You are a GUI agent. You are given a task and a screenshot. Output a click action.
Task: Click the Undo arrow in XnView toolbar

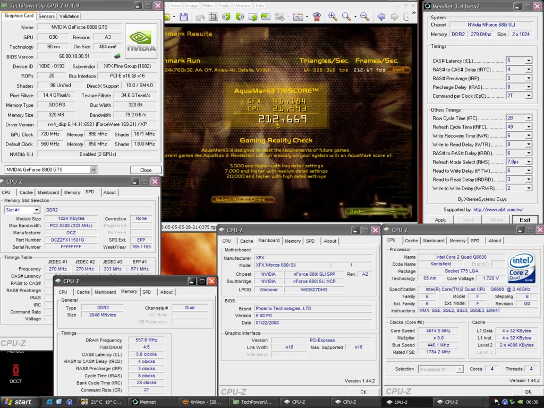tap(200, 16)
